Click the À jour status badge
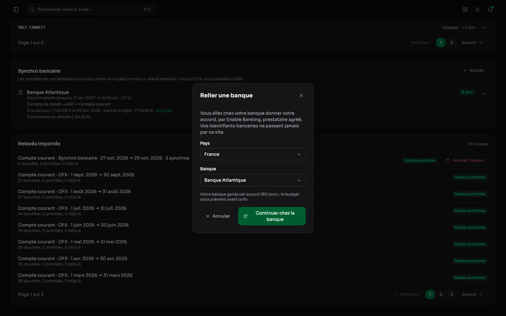 [x=467, y=92]
